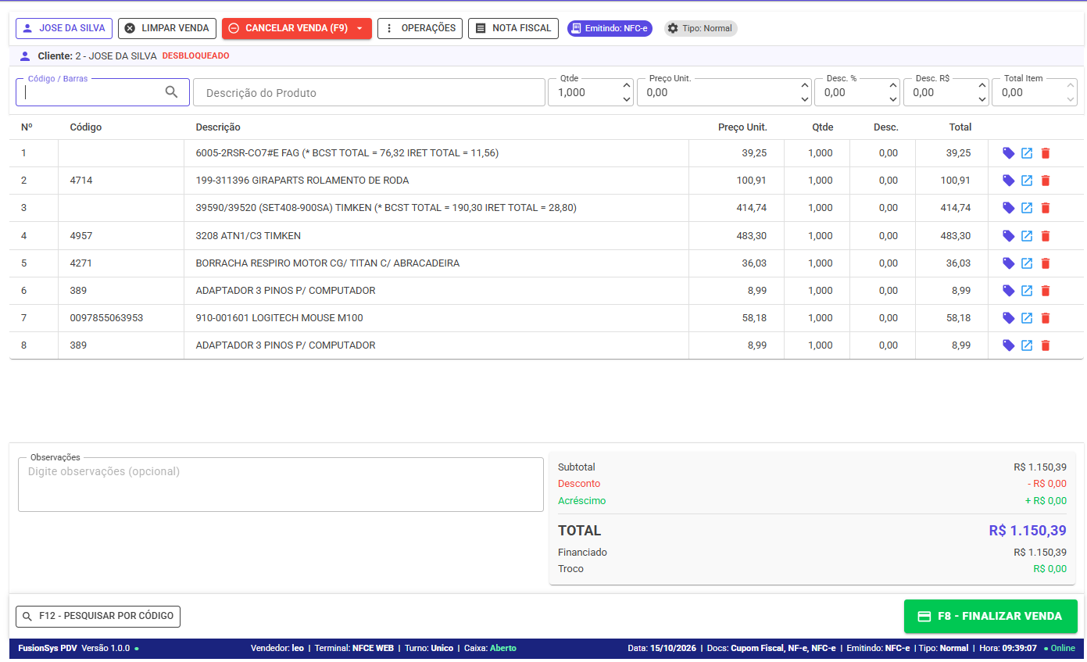The image size is (1087, 662).
Task: Click tag icon for row 8 ADAPTADOR 3 PINOS
Action: point(1009,345)
